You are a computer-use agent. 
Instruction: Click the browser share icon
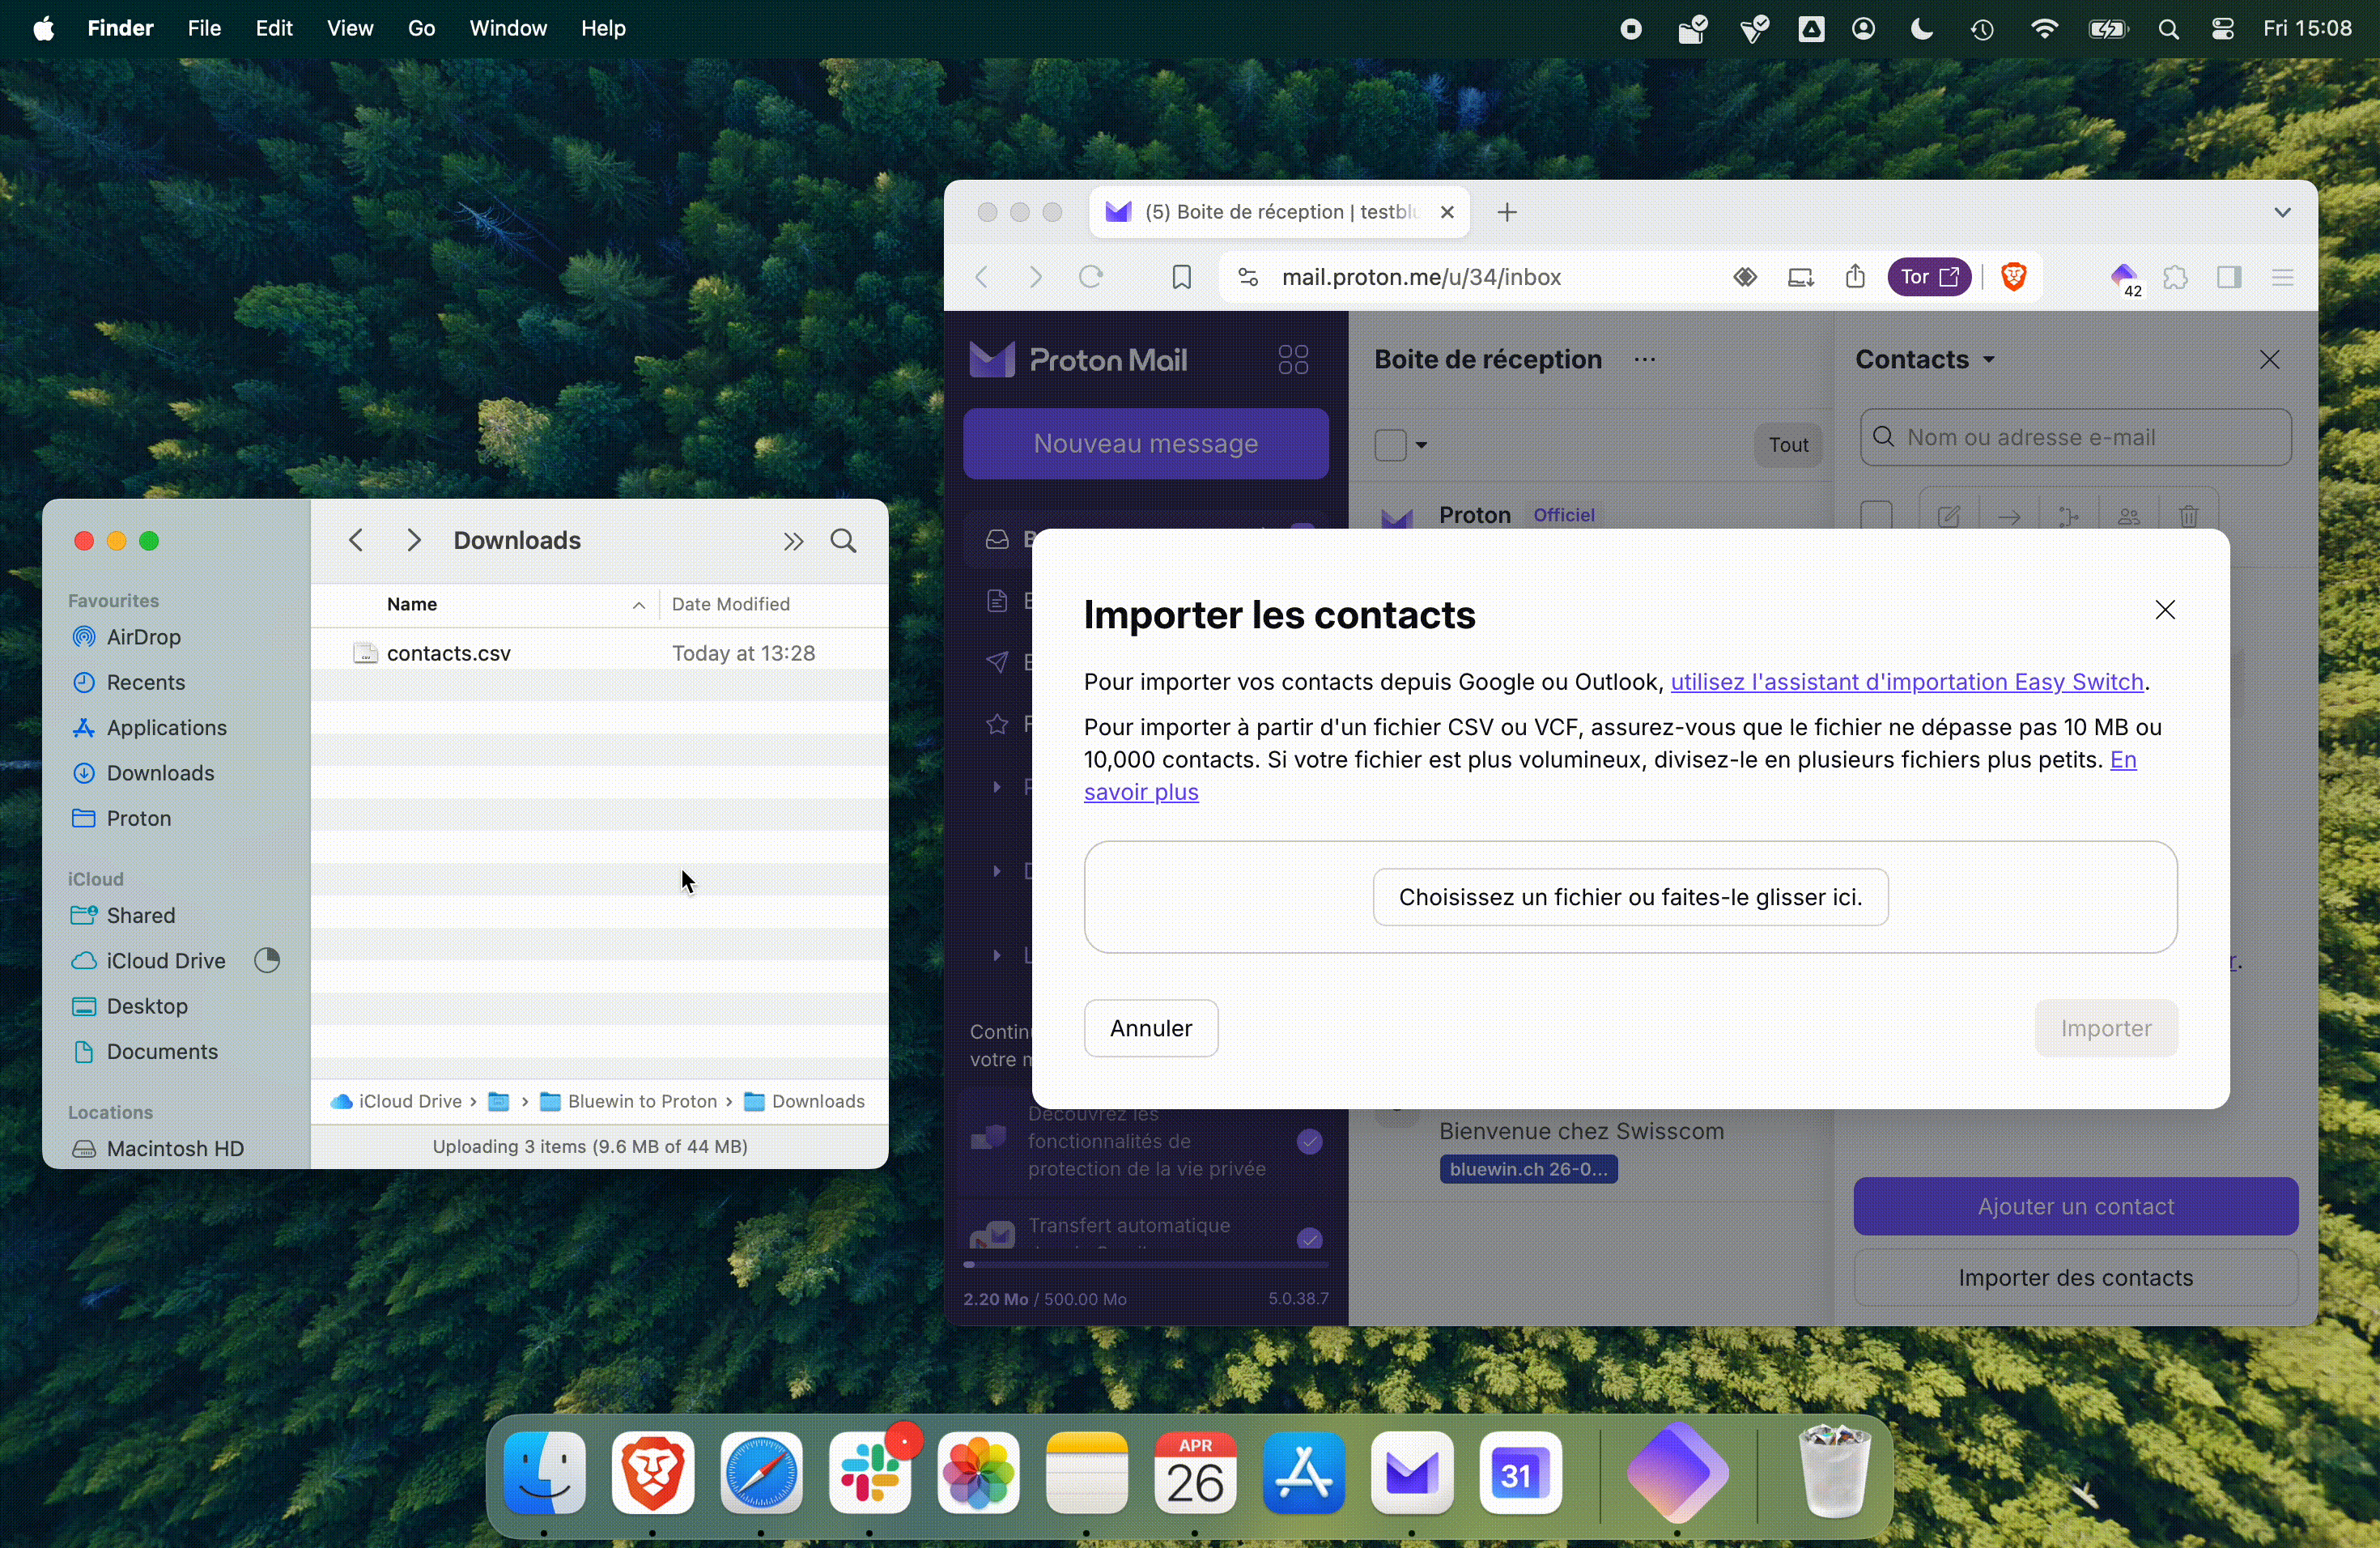pyautogui.click(x=1855, y=277)
